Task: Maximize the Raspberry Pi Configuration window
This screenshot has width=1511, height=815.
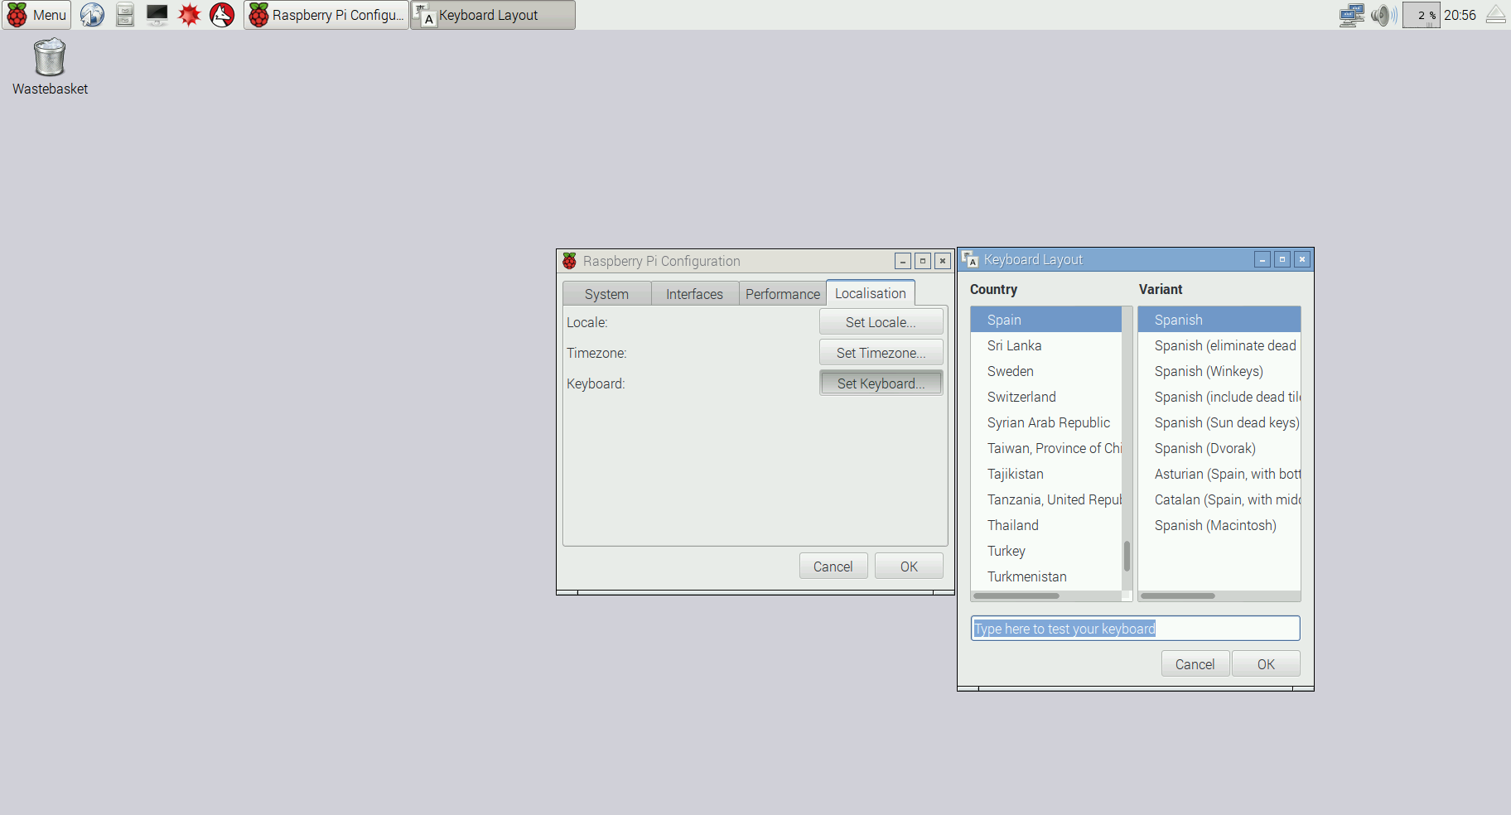Action: pos(923,261)
